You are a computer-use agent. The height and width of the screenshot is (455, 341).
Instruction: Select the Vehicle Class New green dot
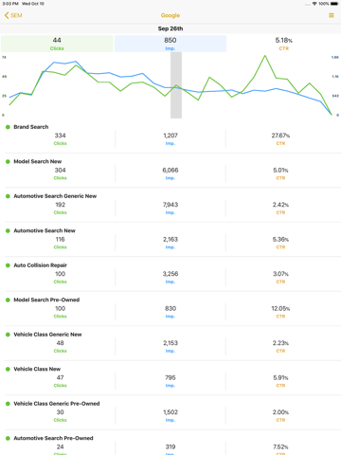pos(8,369)
